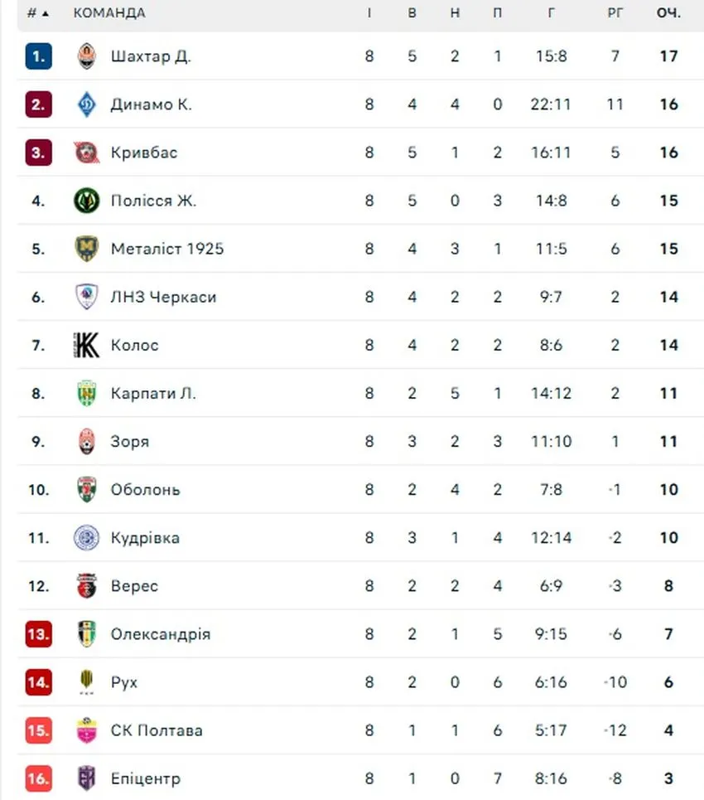Click the Rukh team logo
The height and width of the screenshot is (800, 704).
tap(86, 681)
